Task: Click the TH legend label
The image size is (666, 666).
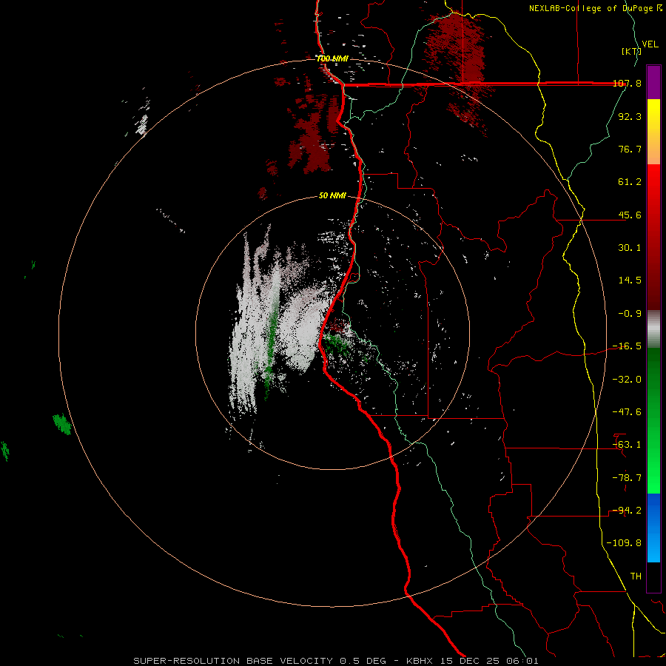Action: pos(636,576)
